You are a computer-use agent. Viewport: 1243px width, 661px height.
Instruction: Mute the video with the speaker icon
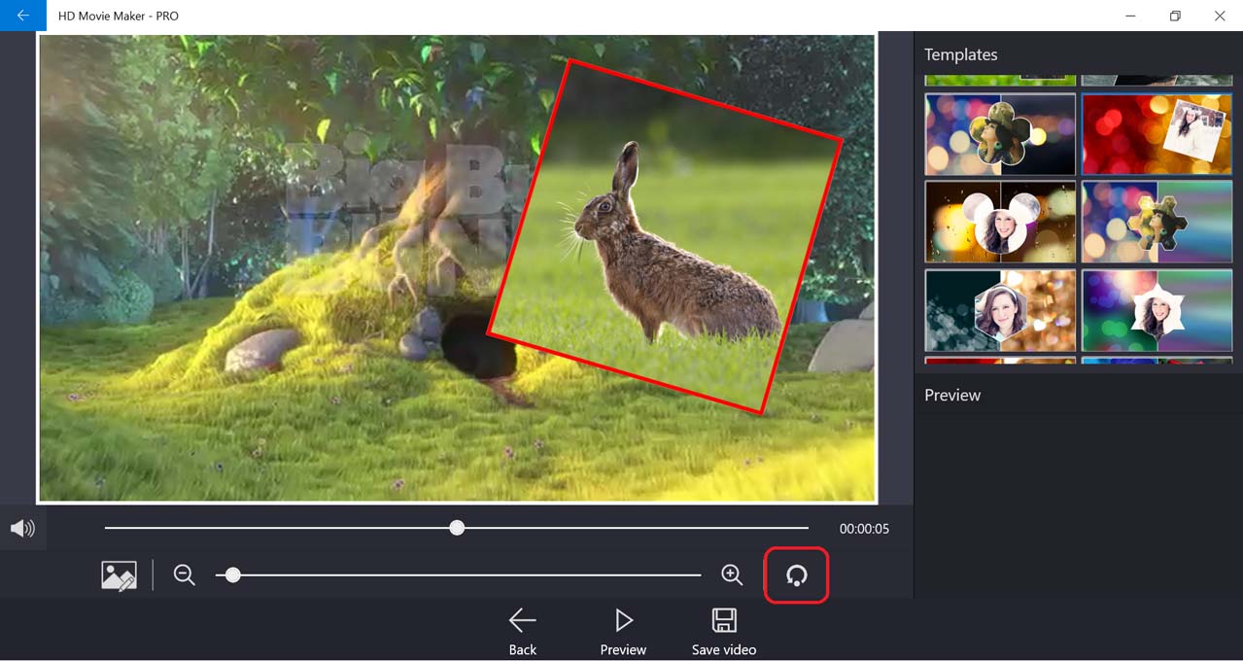[22, 528]
